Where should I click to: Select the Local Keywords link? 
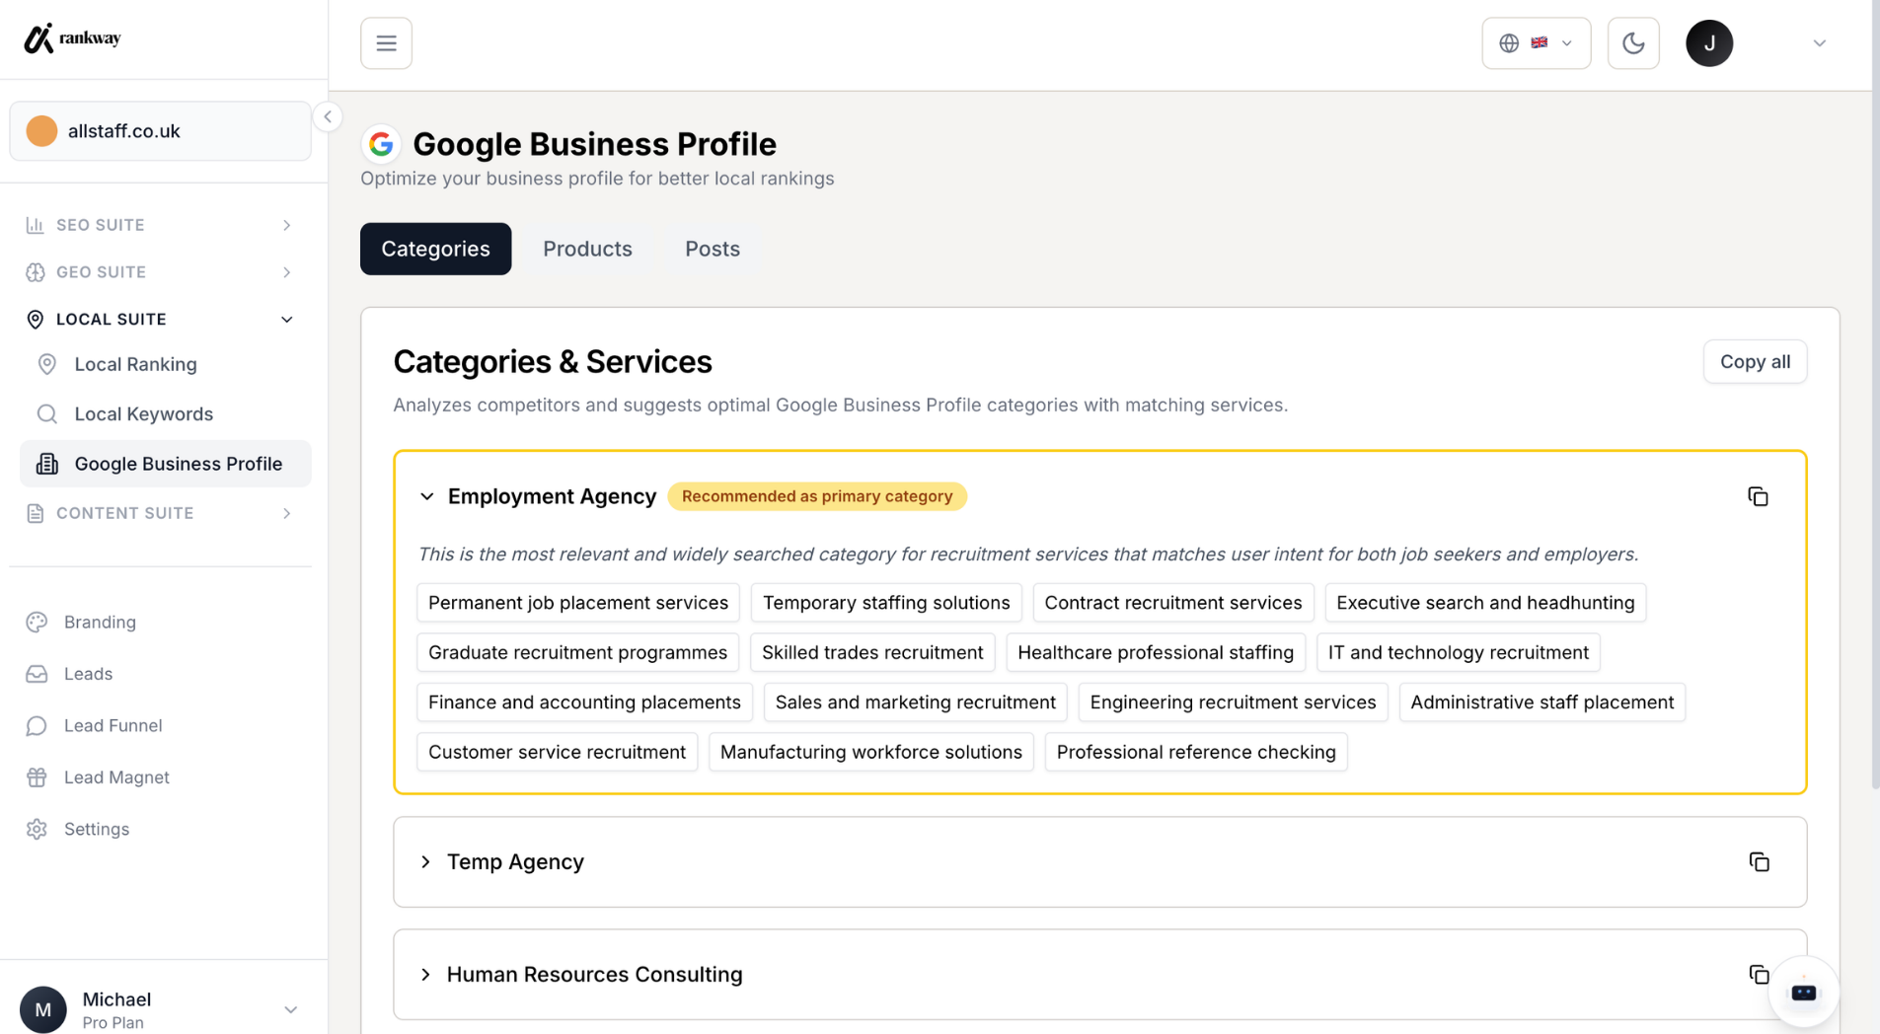(144, 414)
